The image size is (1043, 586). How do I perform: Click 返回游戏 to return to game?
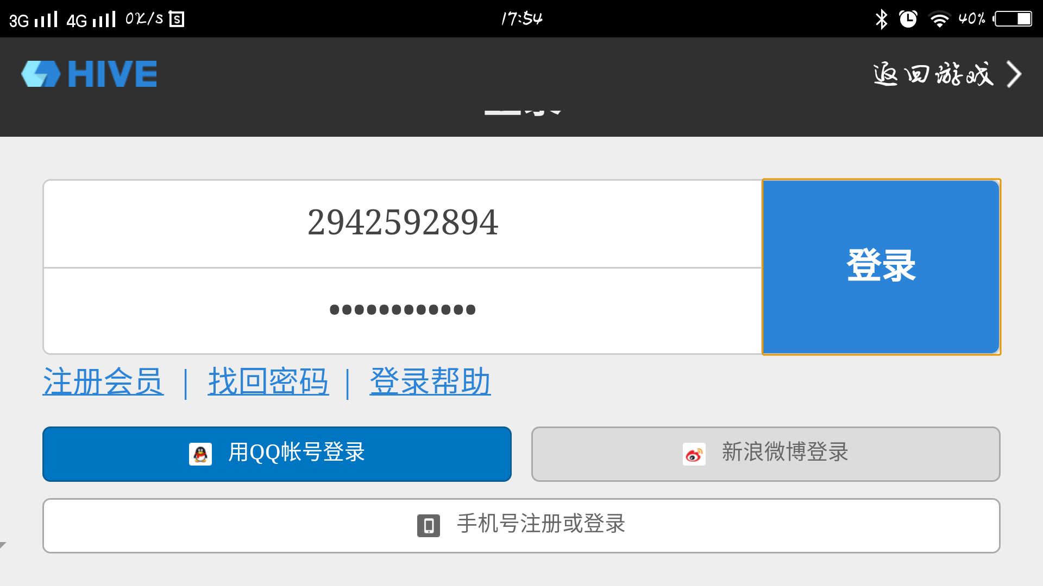click(x=933, y=74)
